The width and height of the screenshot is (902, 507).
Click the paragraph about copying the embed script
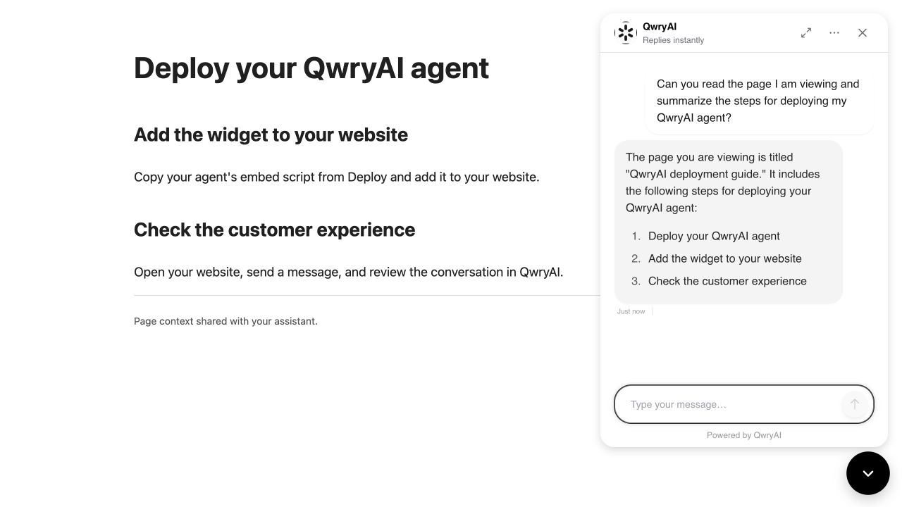[337, 177]
